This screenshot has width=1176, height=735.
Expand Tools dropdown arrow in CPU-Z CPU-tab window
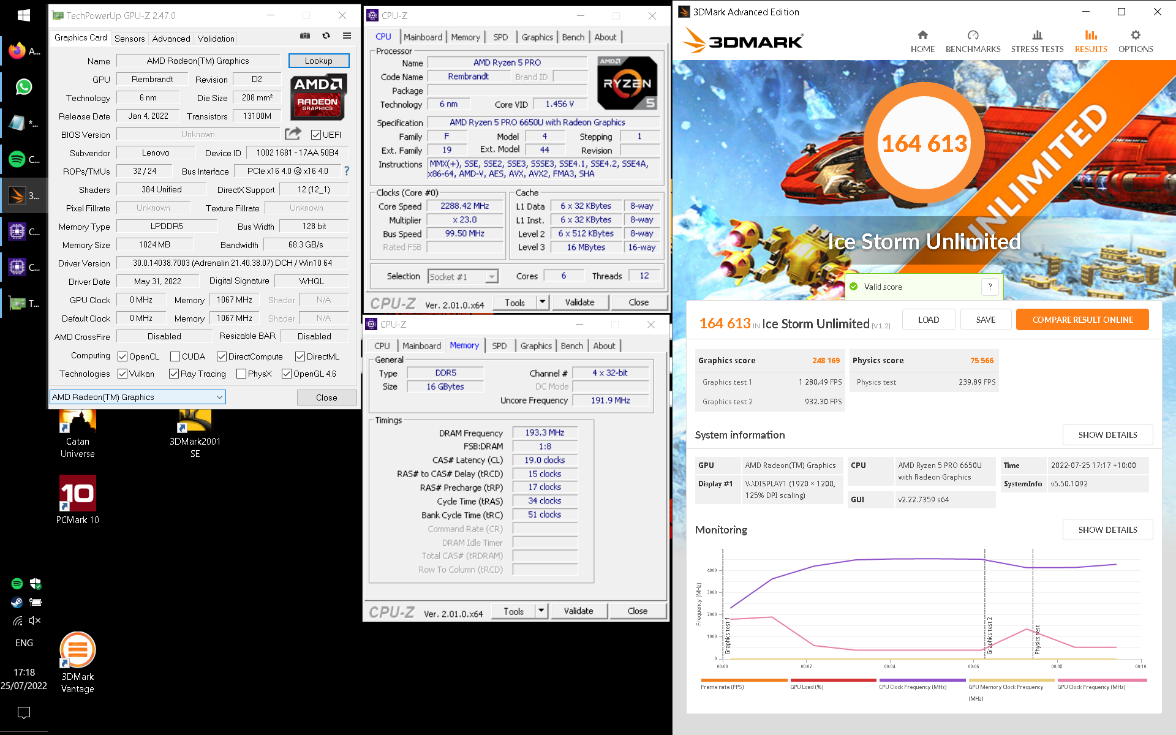tap(542, 302)
